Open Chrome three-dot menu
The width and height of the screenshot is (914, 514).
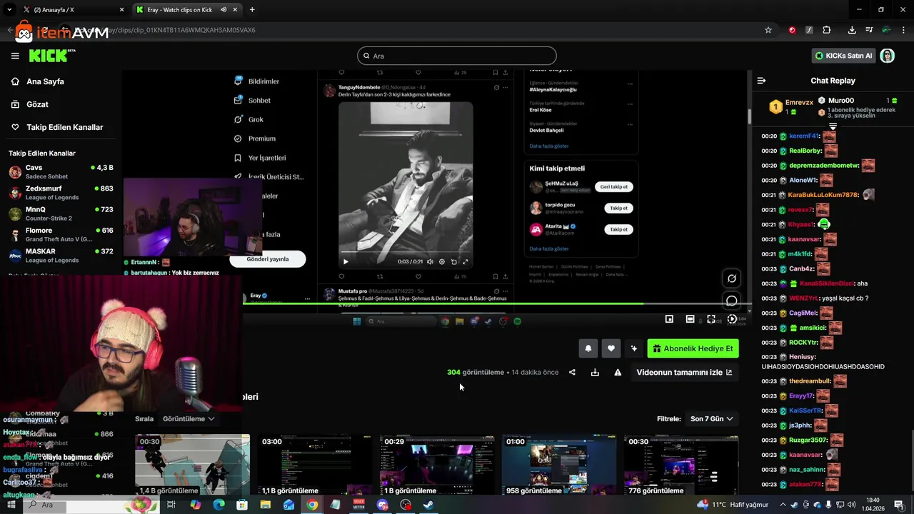coord(903,30)
